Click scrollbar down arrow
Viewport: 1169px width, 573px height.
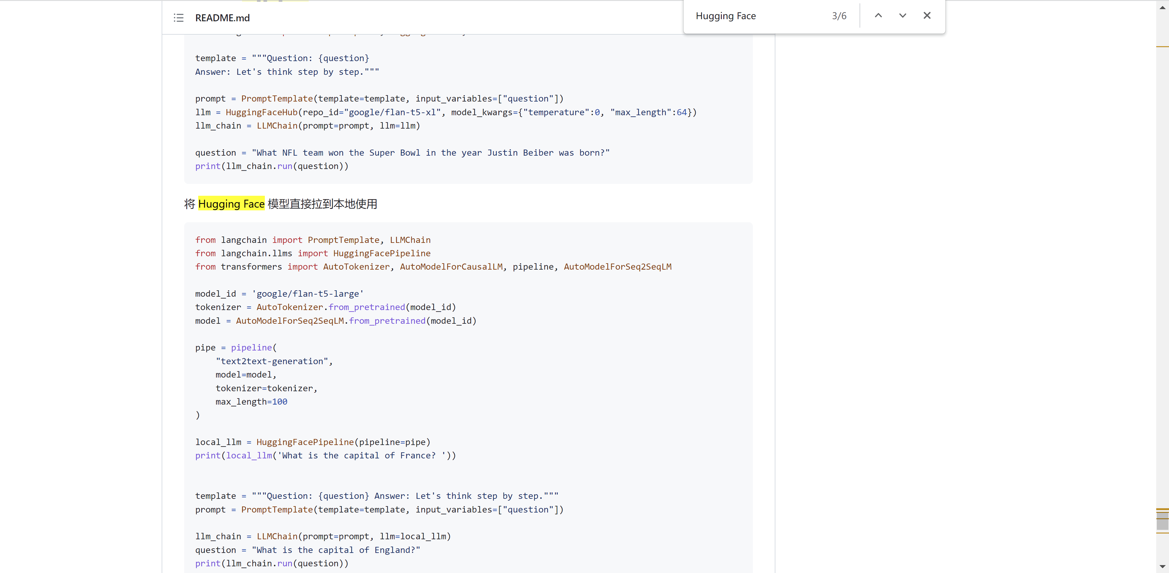[x=1162, y=566]
